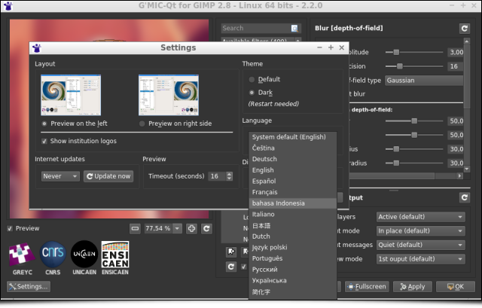Adjust the first 50,0 depth-of-field slider
482x308 pixels.
coord(414,121)
